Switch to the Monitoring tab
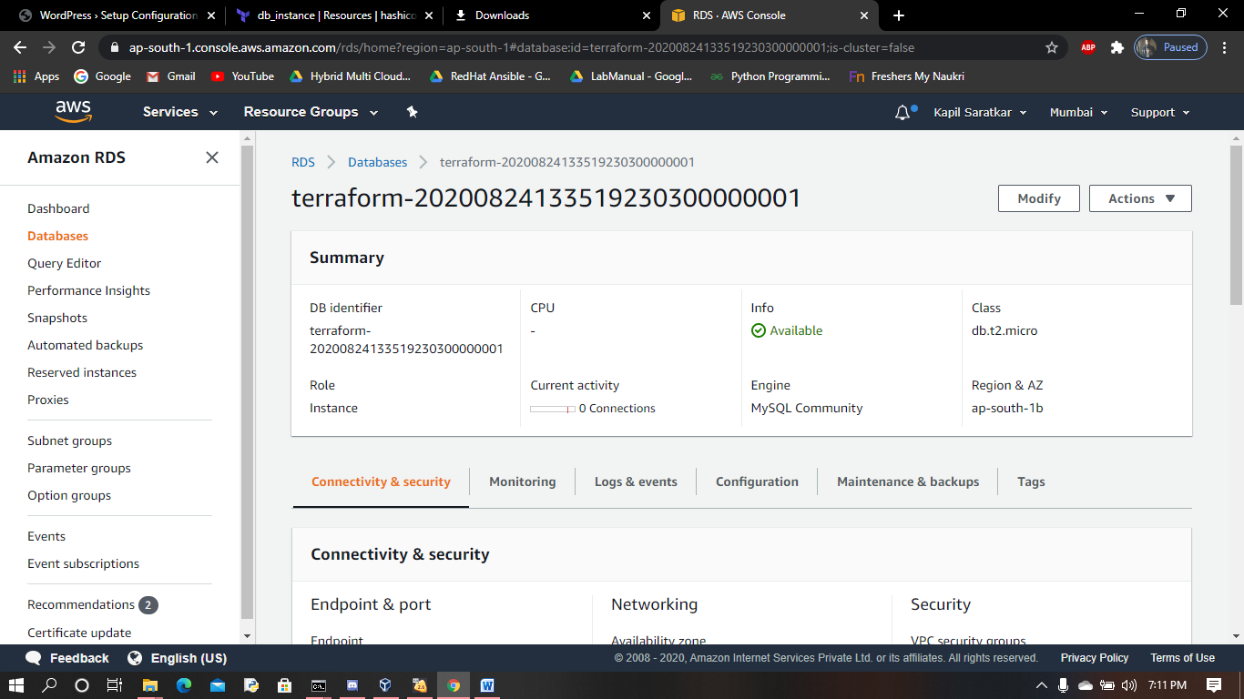The width and height of the screenshot is (1244, 699). 522,481
